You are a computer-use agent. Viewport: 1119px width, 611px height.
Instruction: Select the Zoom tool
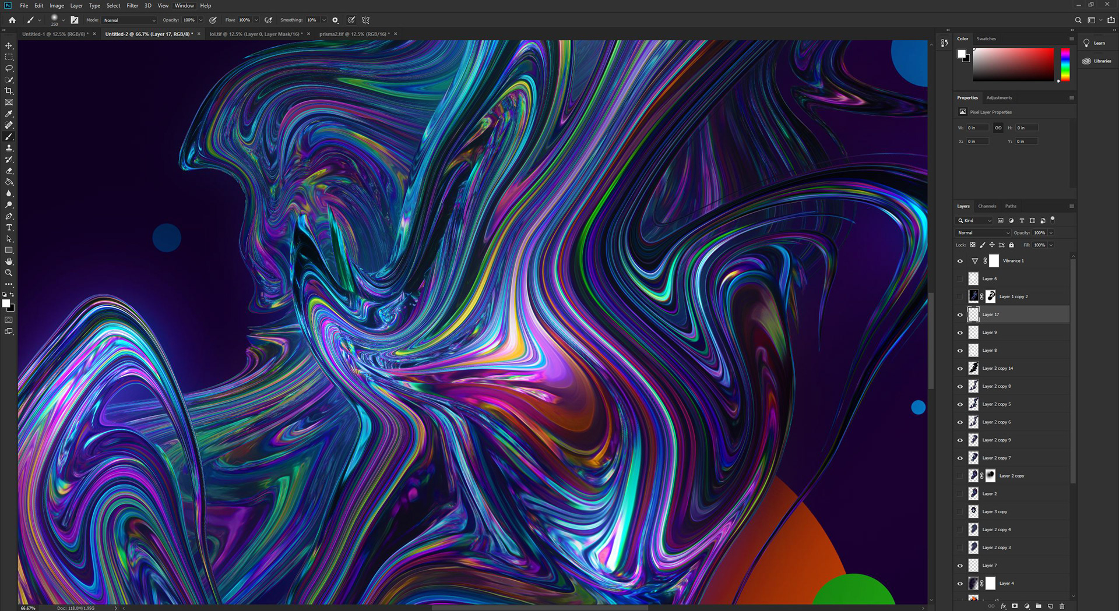pyautogui.click(x=9, y=273)
